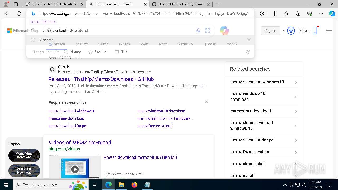Viewport: 338px width, 190px height.
Task: Open related search memz free download
Action: click(264, 152)
